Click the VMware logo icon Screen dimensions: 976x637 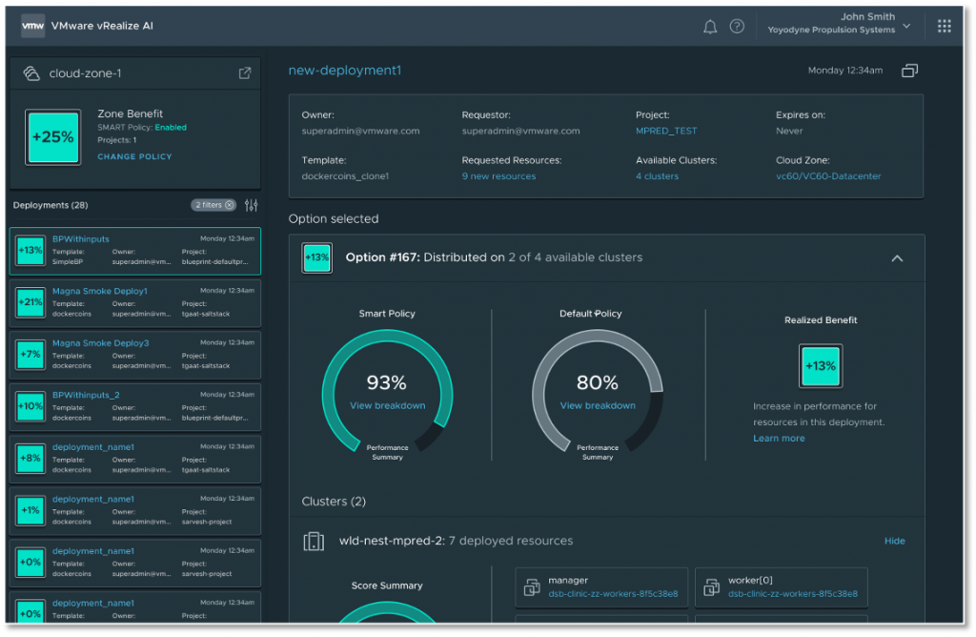(32, 27)
